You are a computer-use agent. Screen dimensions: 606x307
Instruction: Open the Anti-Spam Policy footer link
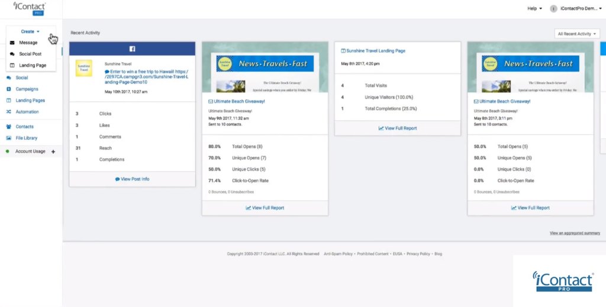click(x=338, y=254)
